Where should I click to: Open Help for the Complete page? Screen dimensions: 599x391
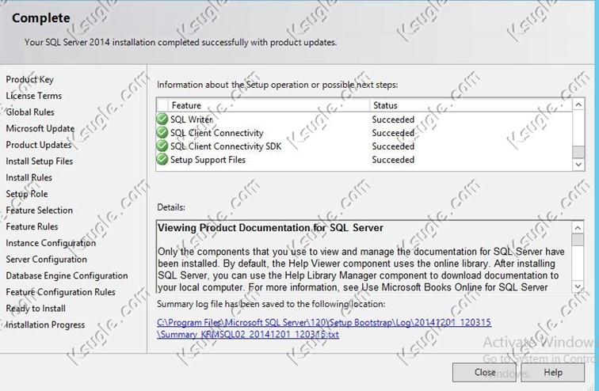(x=553, y=372)
